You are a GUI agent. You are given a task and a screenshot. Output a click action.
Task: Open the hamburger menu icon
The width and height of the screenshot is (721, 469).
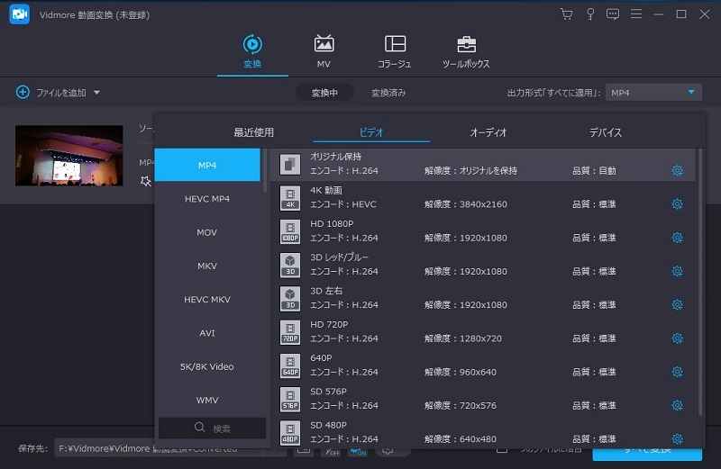[636, 14]
